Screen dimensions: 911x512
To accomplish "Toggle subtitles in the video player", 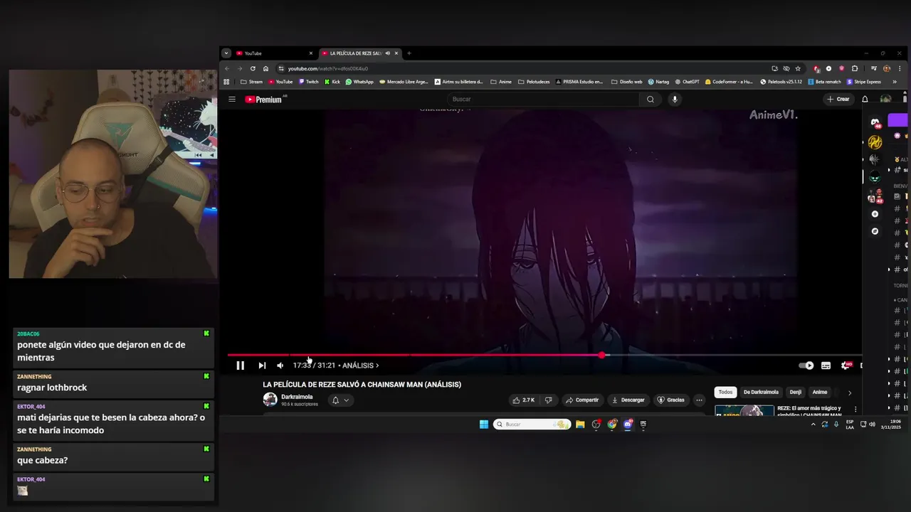I will point(826,366).
